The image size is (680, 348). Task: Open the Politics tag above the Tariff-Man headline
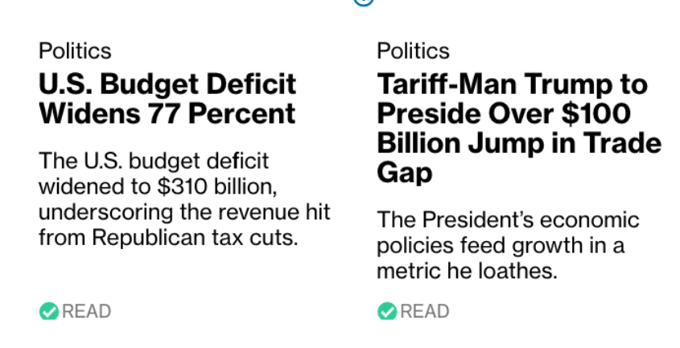[413, 51]
